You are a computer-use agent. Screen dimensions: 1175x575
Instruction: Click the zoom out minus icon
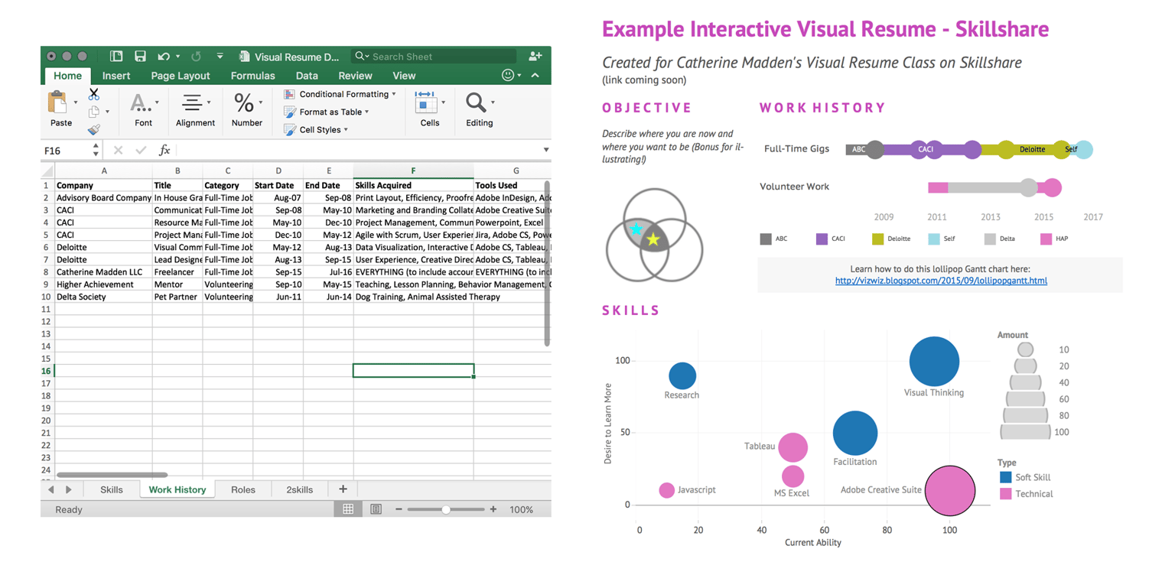pyautogui.click(x=398, y=509)
